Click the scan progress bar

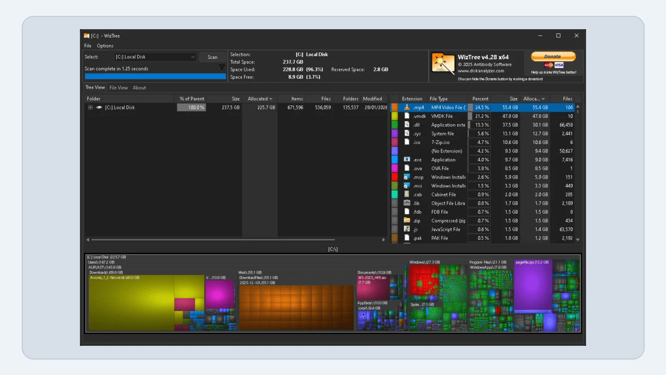[x=155, y=77]
